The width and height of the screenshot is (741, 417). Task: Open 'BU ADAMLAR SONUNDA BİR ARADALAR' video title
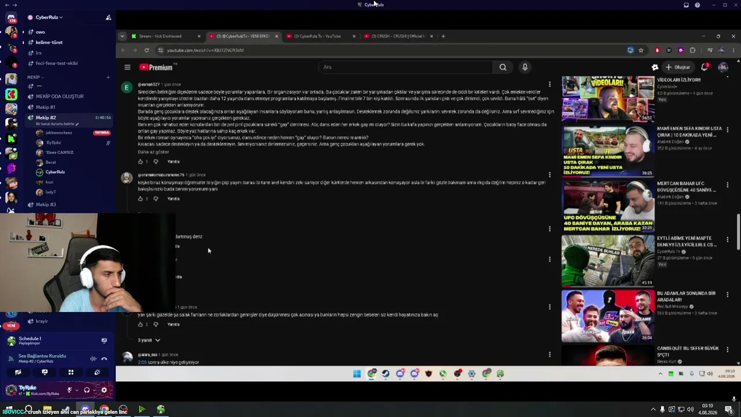coord(687,297)
